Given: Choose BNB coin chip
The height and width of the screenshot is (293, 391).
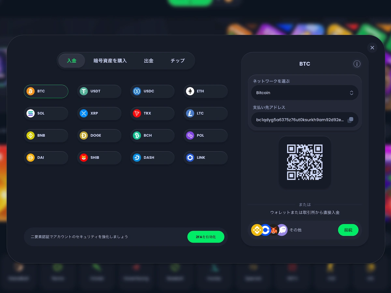Looking at the screenshot, I should tap(46, 136).
